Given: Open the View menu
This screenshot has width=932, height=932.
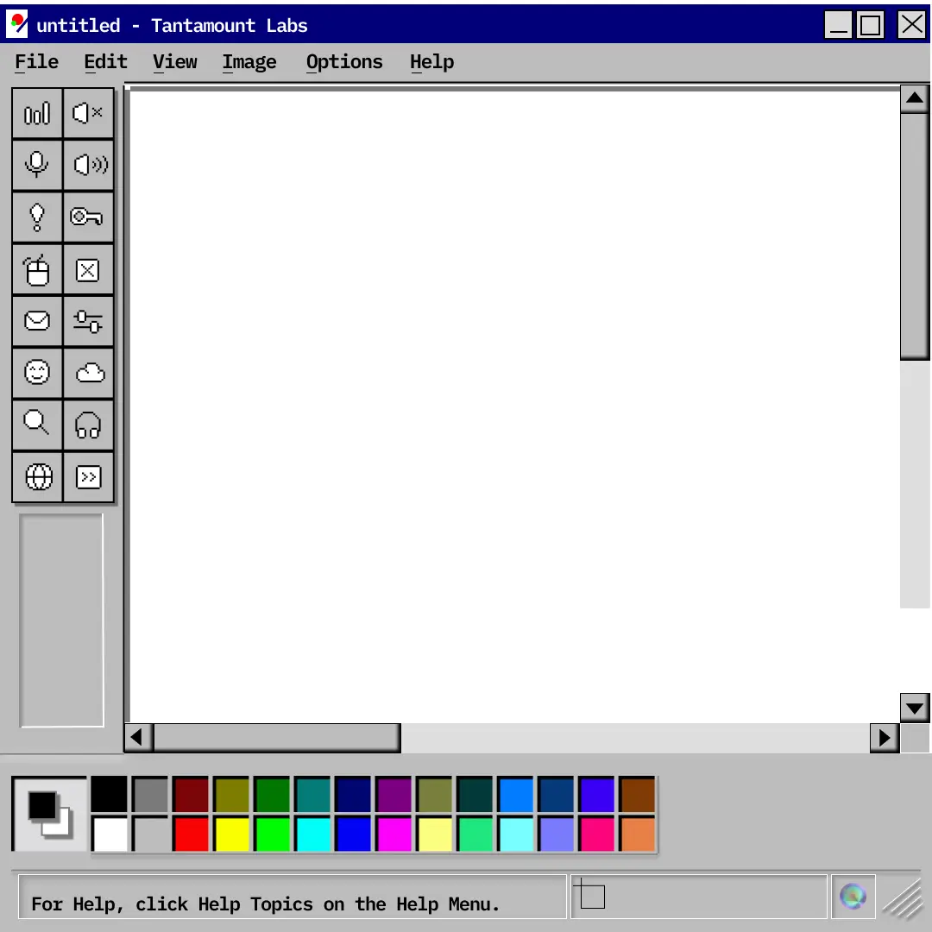Looking at the screenshot, I should (174, 62).
